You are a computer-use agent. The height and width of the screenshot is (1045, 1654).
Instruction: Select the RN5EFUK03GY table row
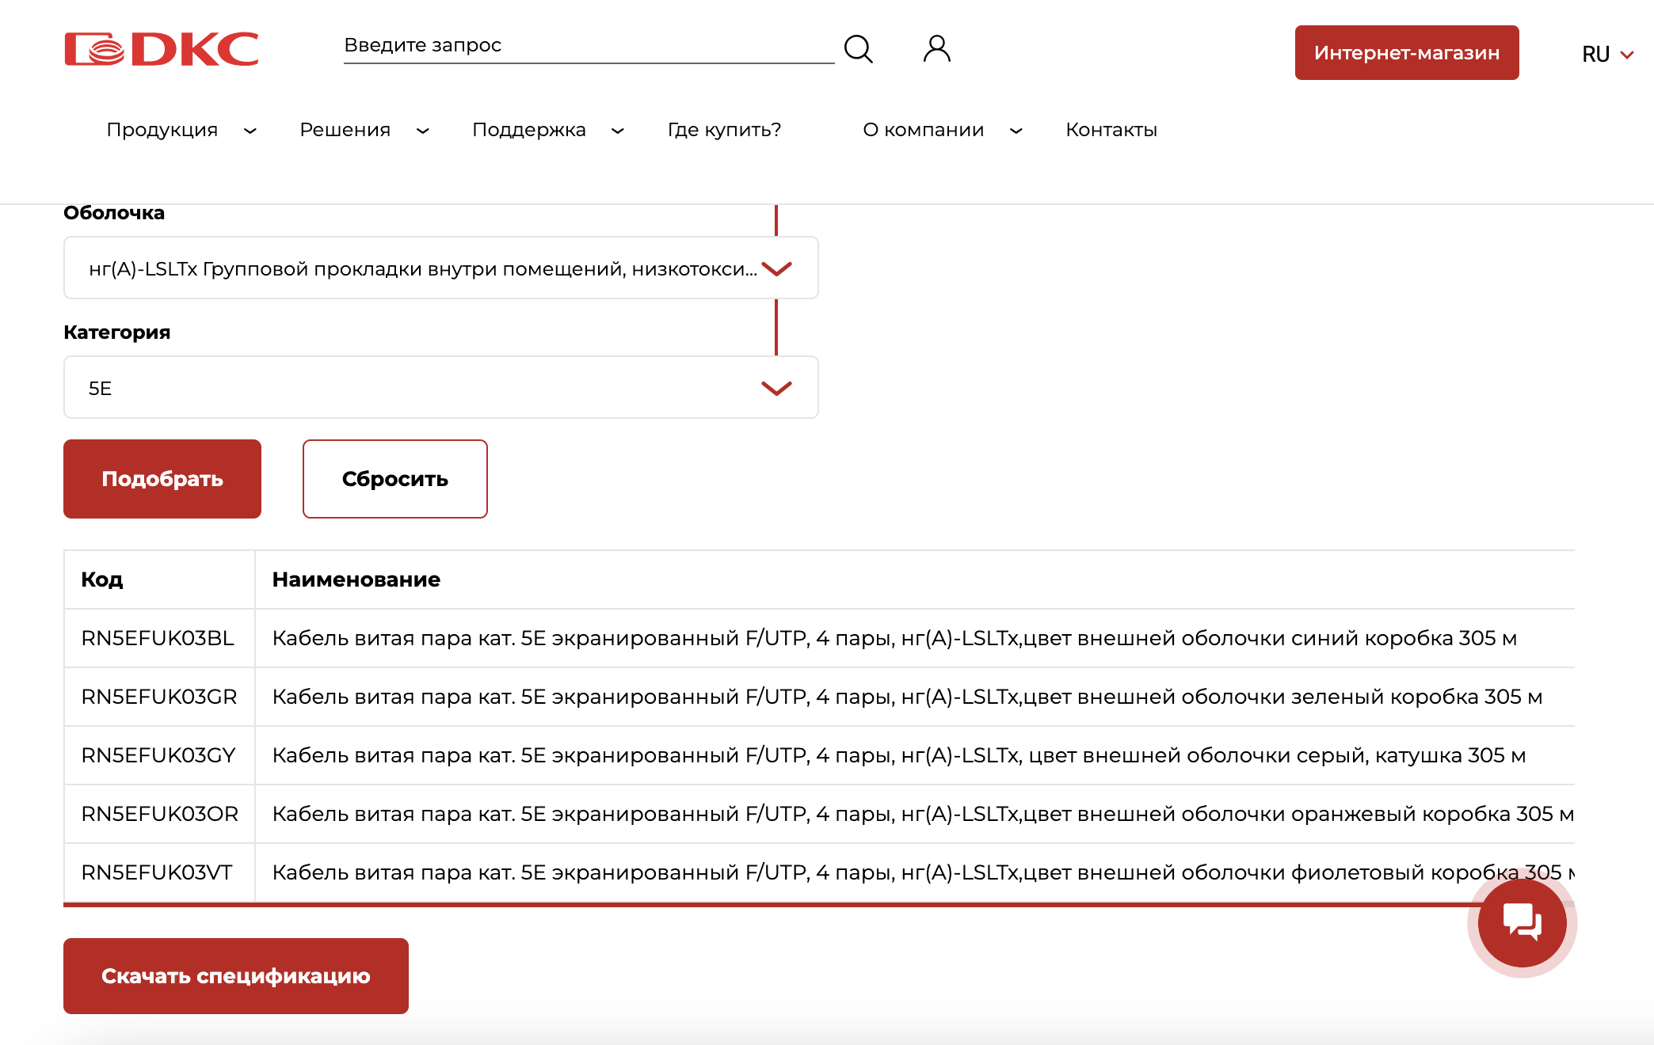click(x=819, y=755)
